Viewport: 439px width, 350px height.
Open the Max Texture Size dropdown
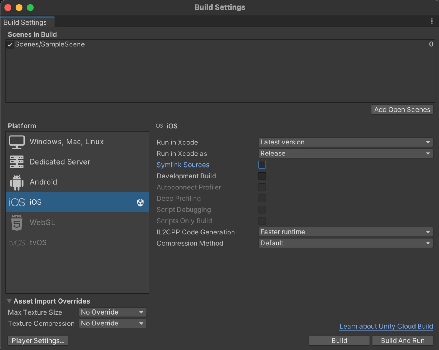113,312
